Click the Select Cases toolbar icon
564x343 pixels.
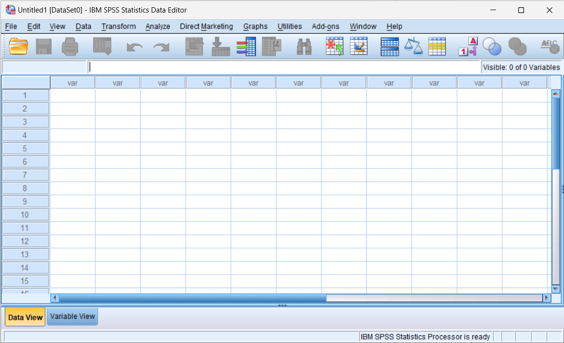coord(437,46)
